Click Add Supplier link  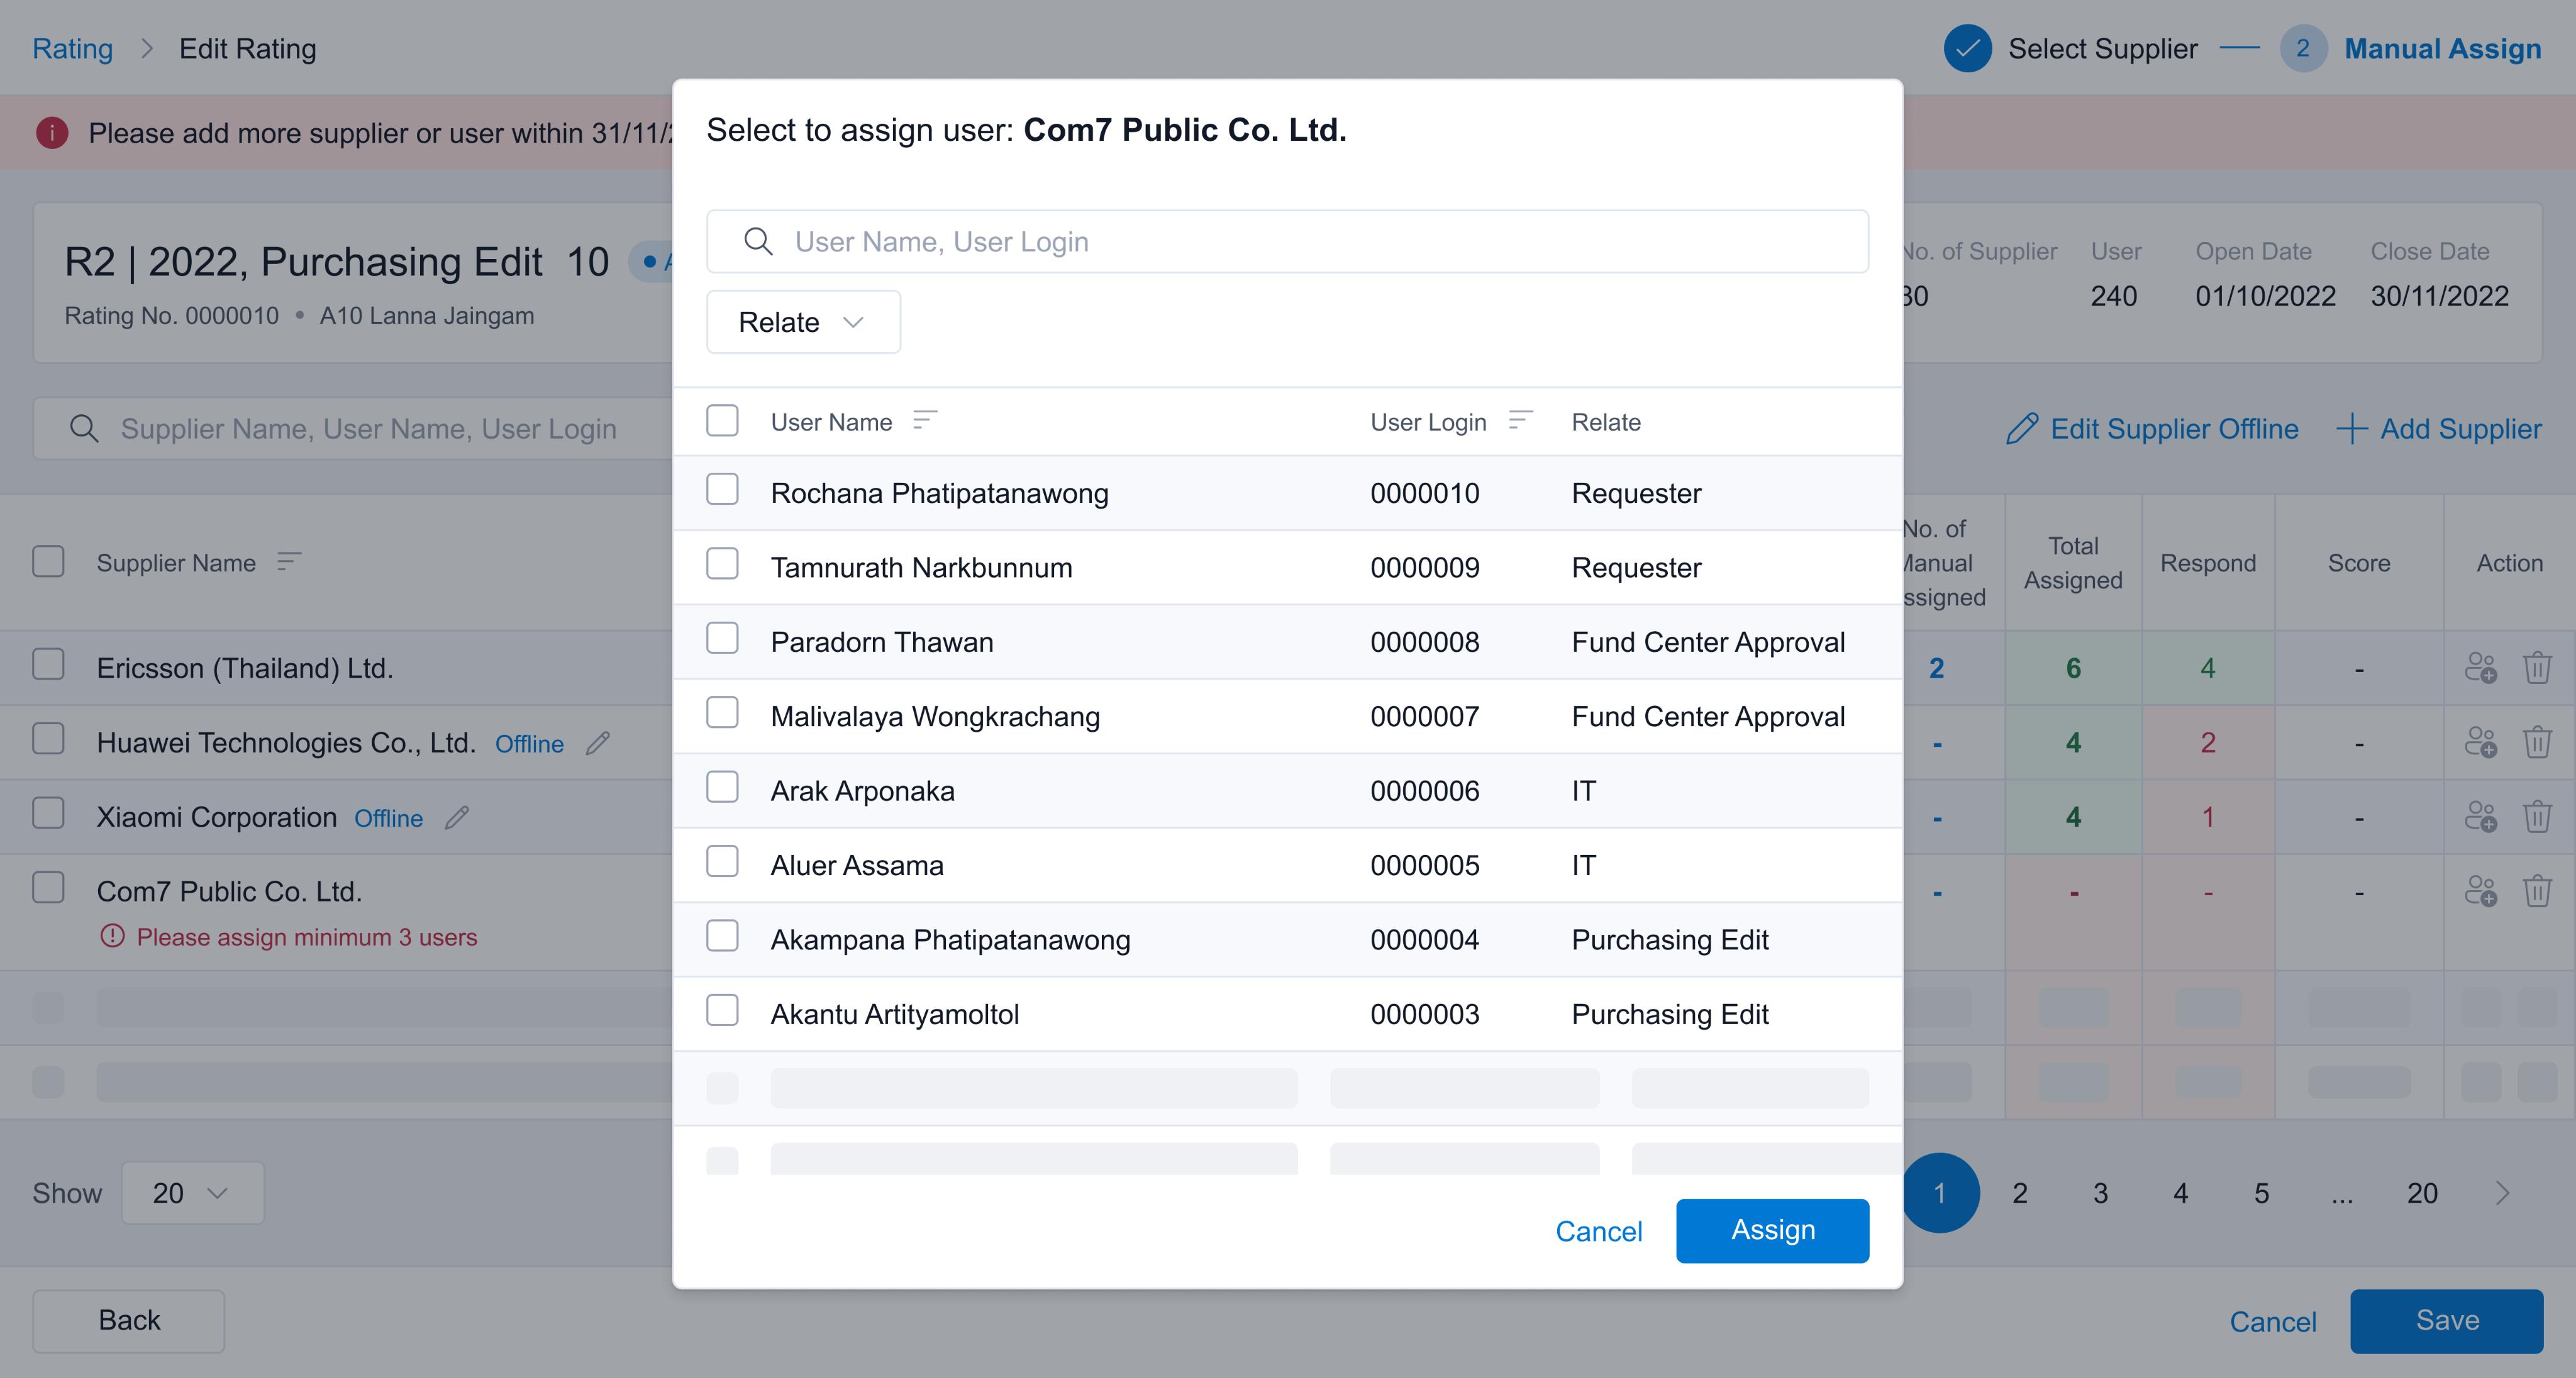tap(2439, 429)
